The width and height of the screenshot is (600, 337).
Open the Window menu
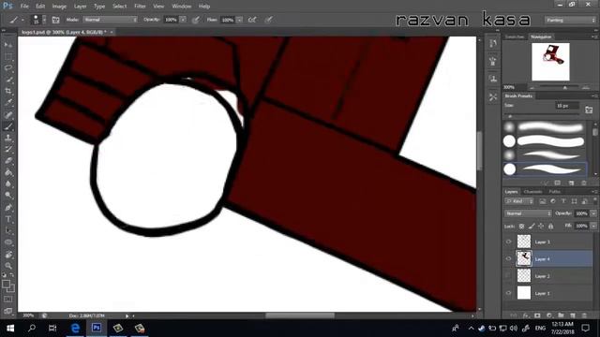click(181, 7)
